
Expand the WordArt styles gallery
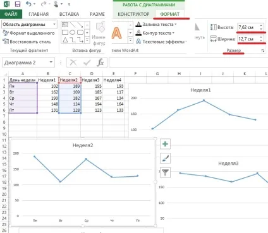[130, 40]
